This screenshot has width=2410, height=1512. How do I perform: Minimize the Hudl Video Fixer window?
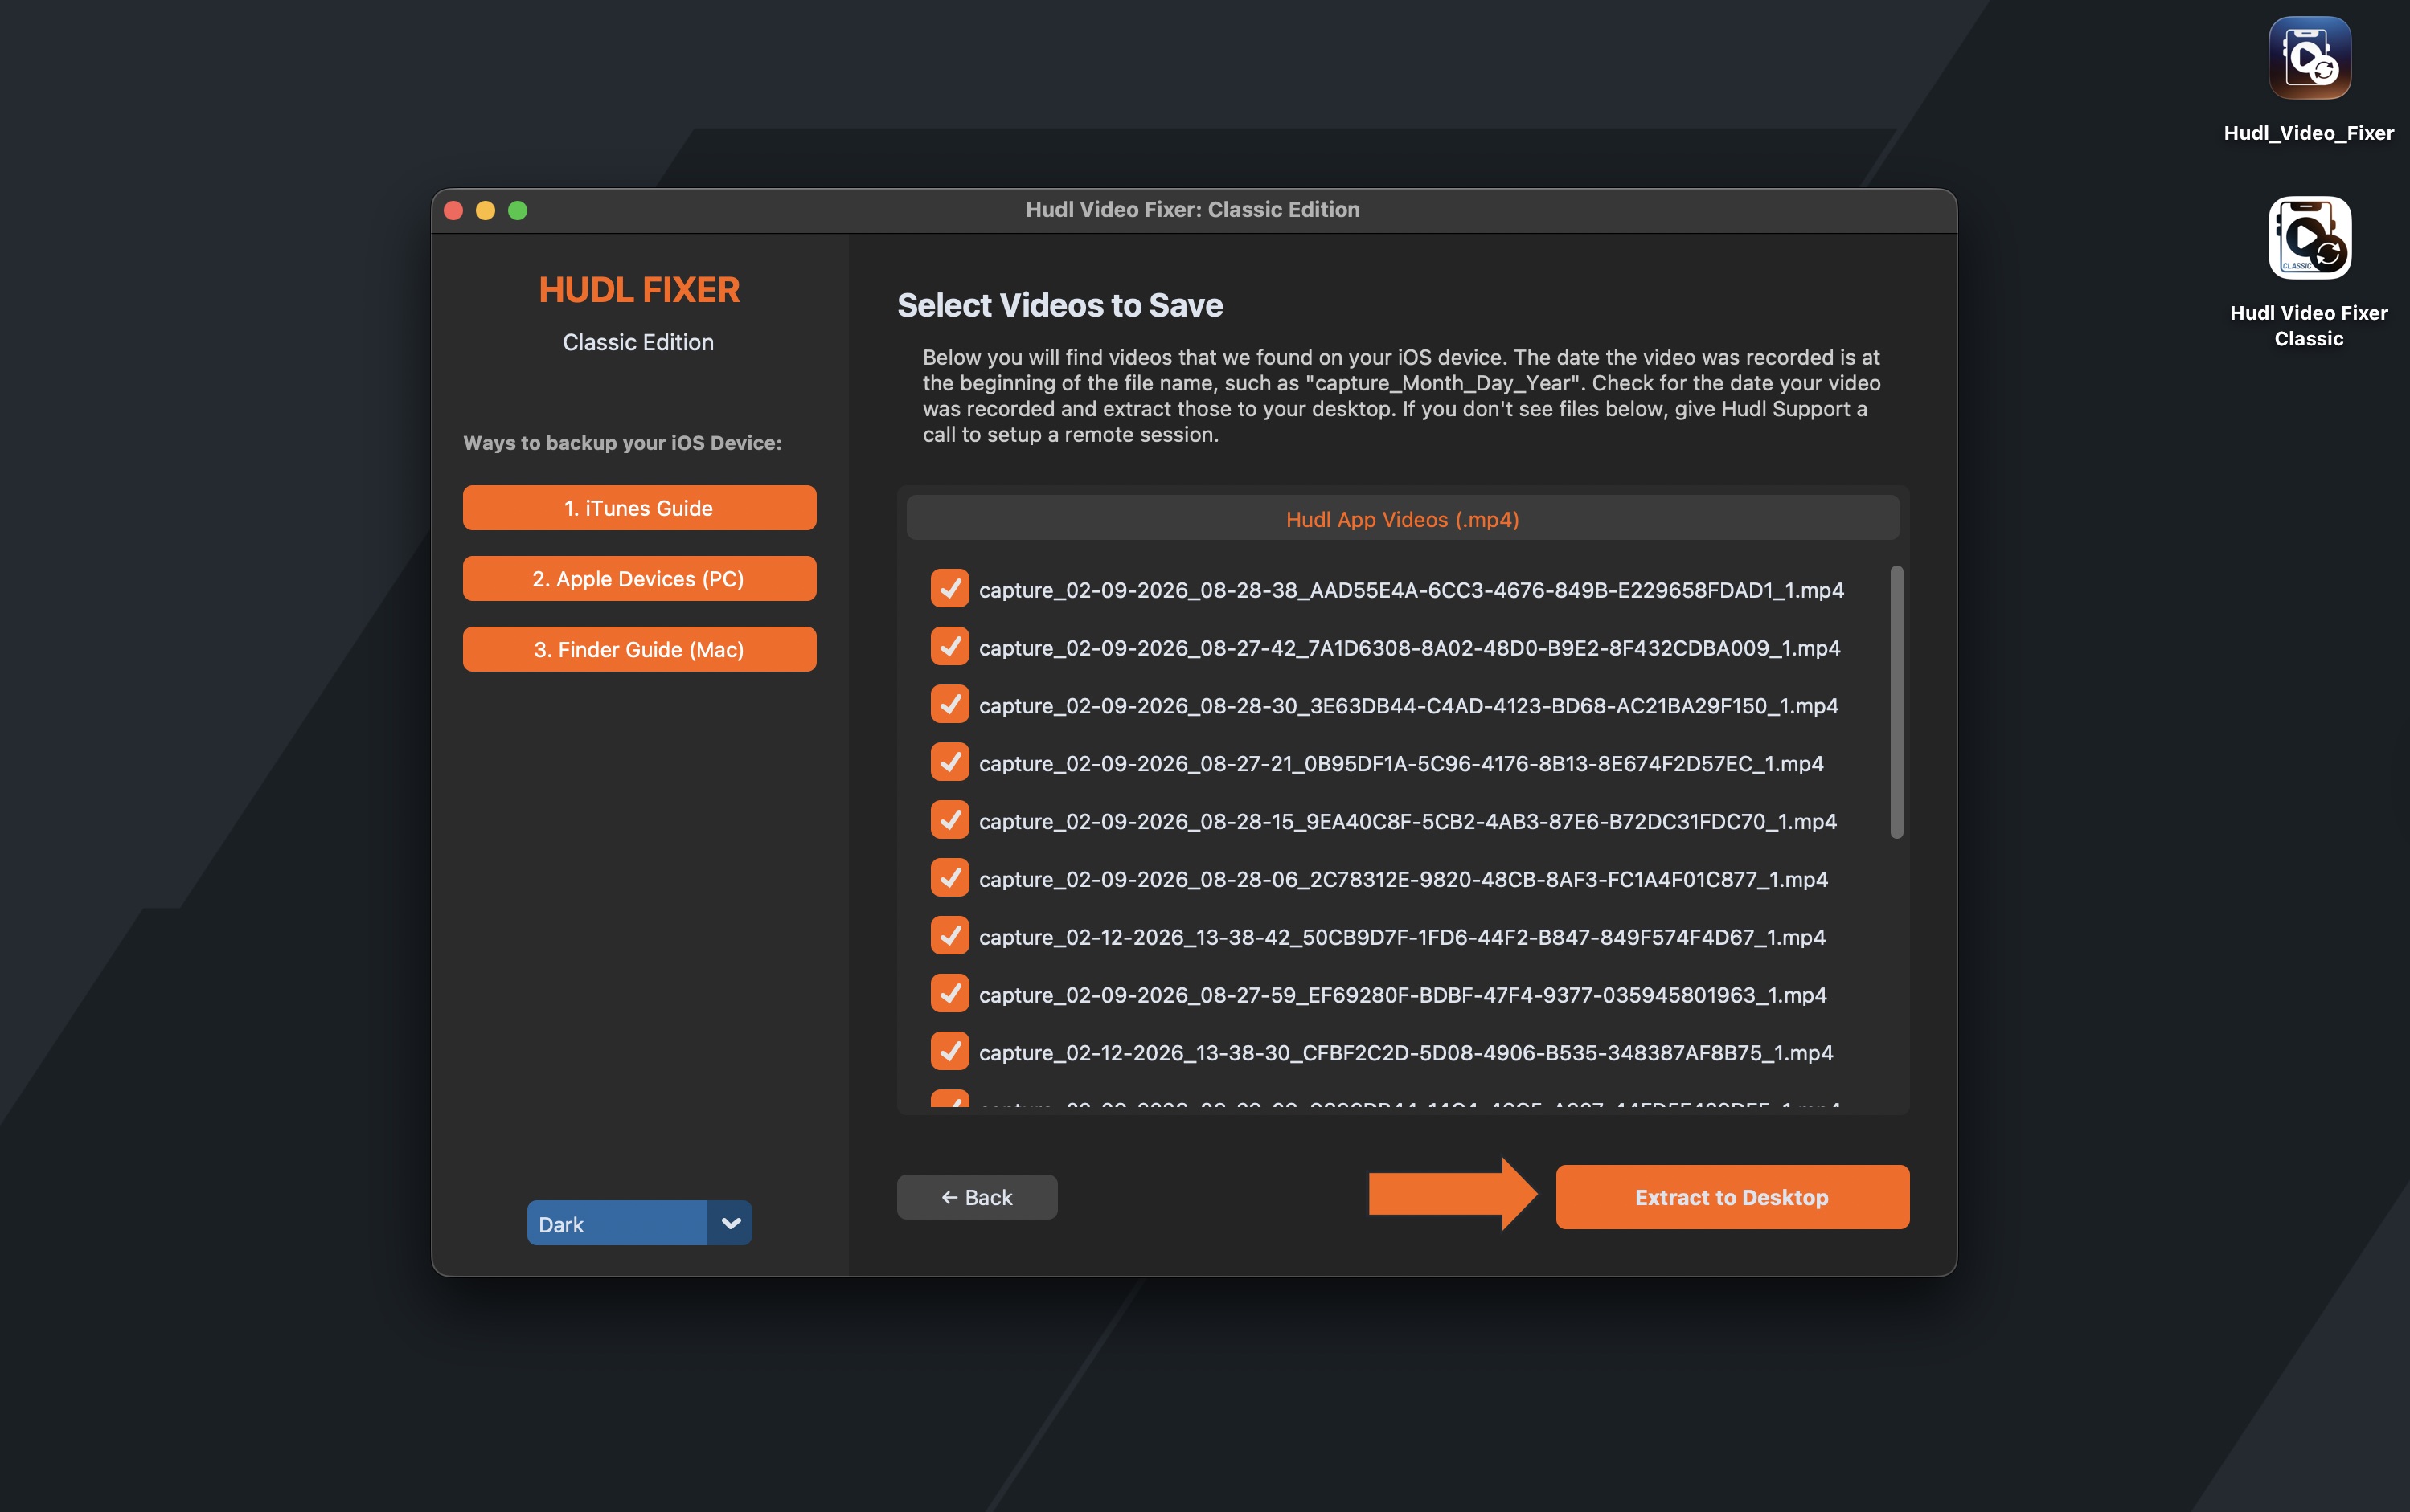click(x=486, y=210)
